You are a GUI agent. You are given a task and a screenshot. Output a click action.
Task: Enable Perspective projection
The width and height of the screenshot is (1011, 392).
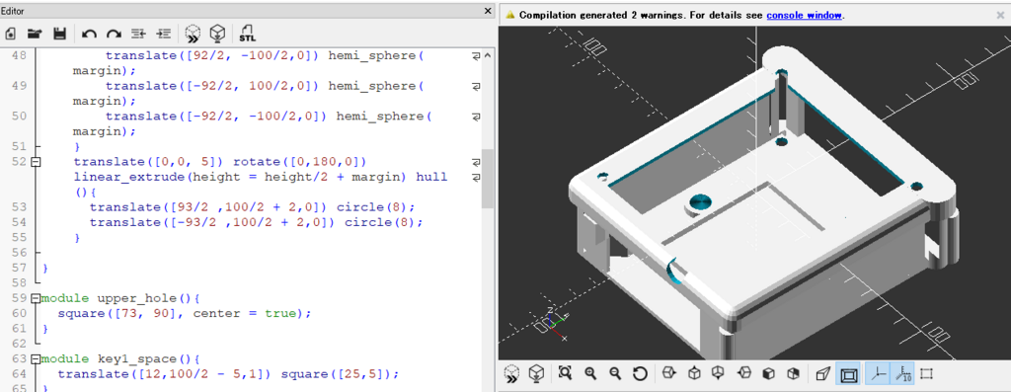tap(822, 374)
